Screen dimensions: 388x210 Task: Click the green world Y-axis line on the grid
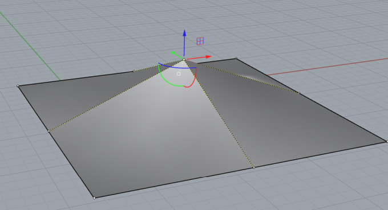point(30,46)
